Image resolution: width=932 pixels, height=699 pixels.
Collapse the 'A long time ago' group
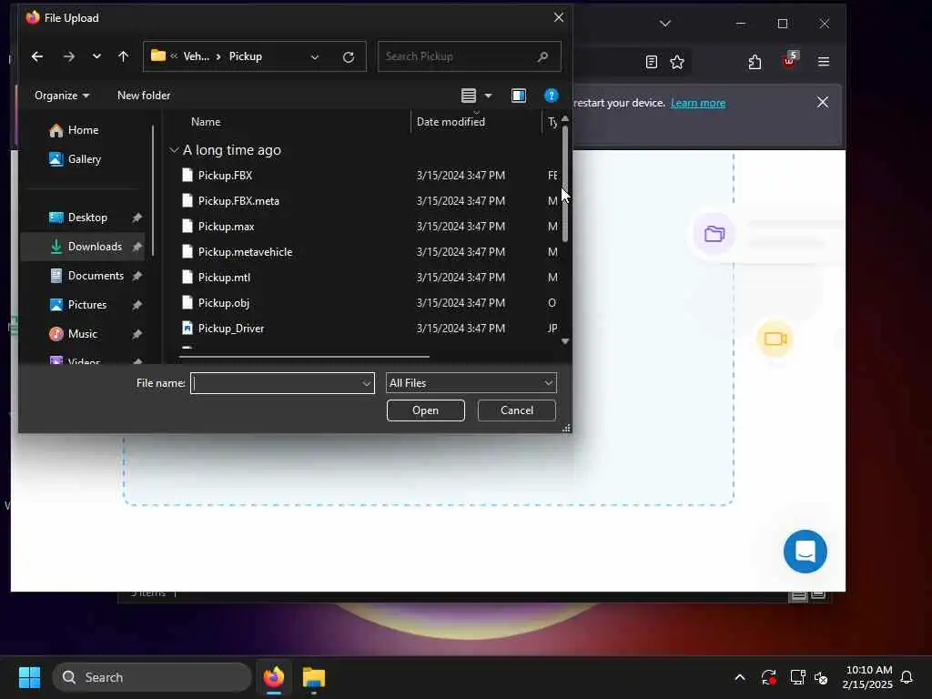tap(174, 150)
